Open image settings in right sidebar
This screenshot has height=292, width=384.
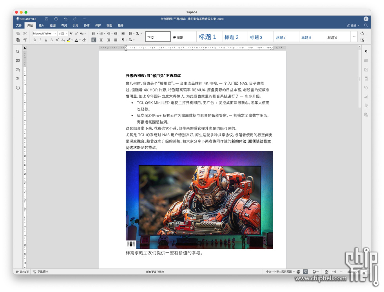366,70
